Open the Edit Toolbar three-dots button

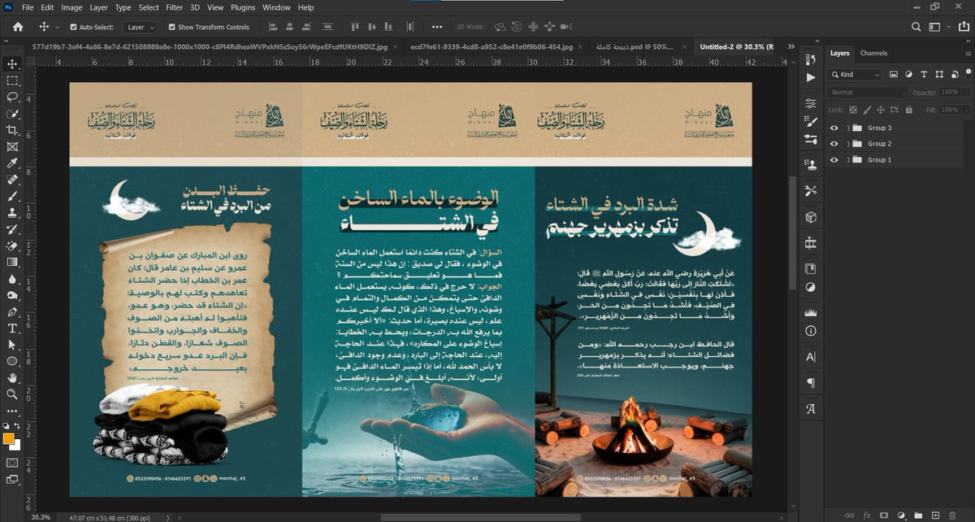[x=12, y=411]
